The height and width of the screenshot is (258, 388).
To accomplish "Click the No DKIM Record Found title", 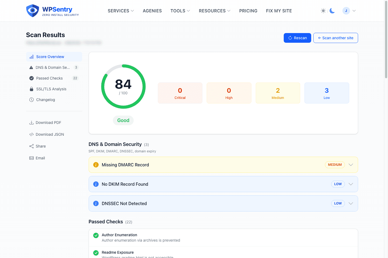I will [x=125, y=184].
